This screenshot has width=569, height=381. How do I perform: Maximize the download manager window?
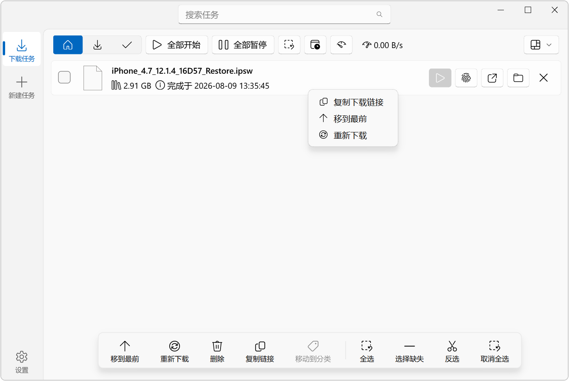tap(528, 10)
